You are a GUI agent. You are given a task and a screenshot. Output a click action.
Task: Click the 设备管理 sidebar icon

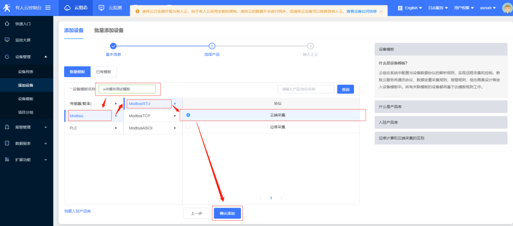coord(7,56)
